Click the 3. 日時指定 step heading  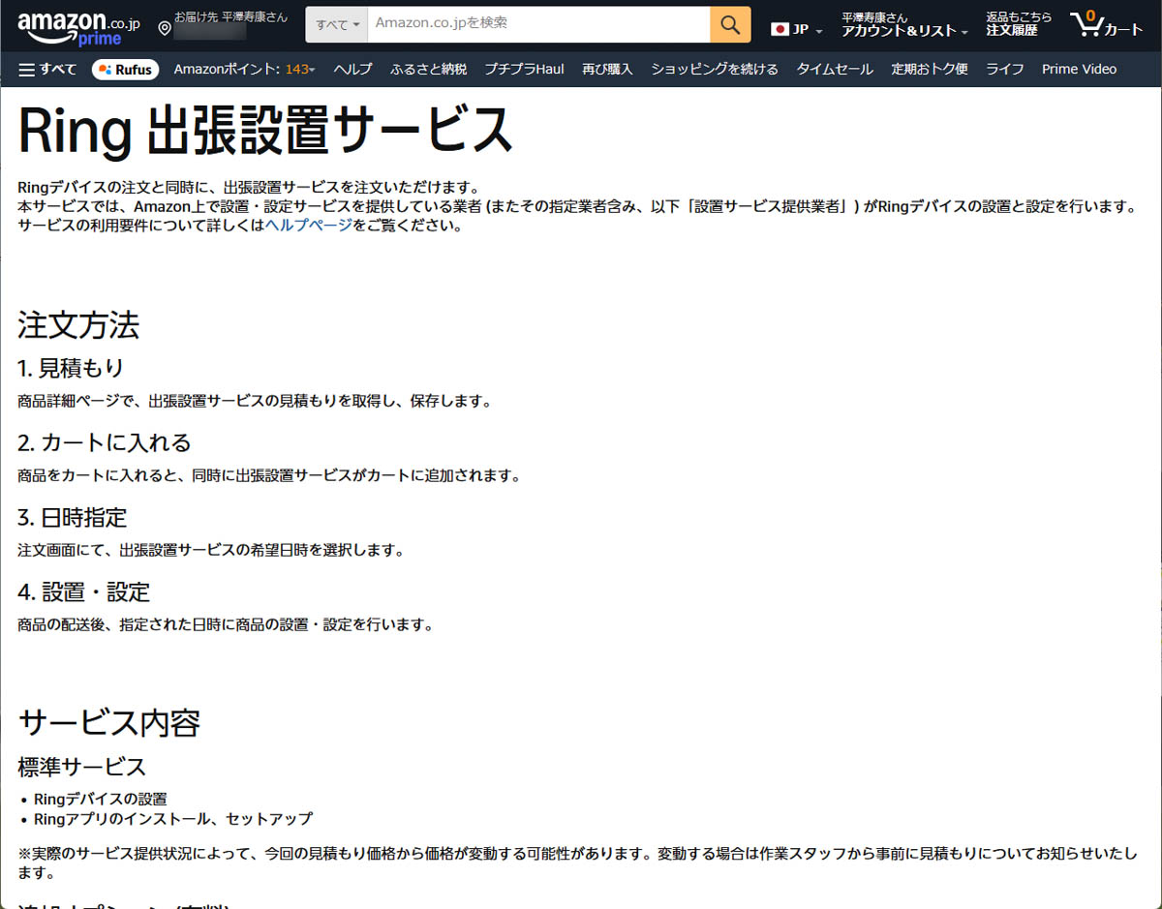73,517
